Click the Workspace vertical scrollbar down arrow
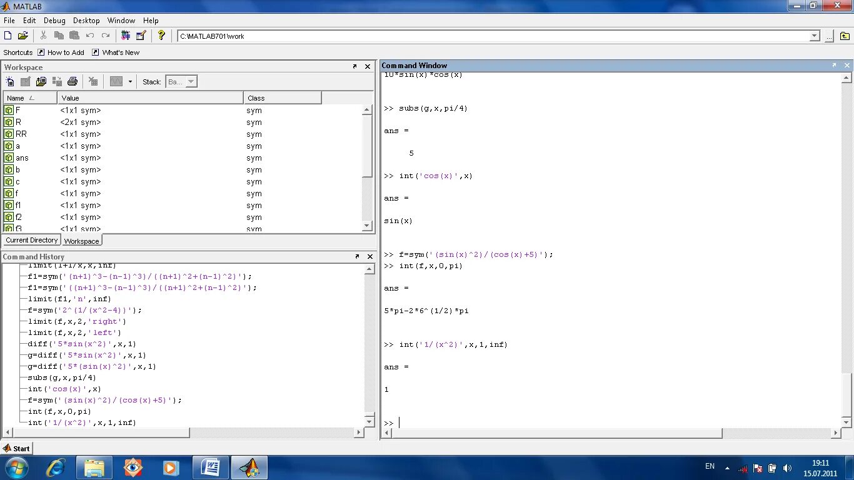This screenshot has width=854, height=480. [368, 226]
